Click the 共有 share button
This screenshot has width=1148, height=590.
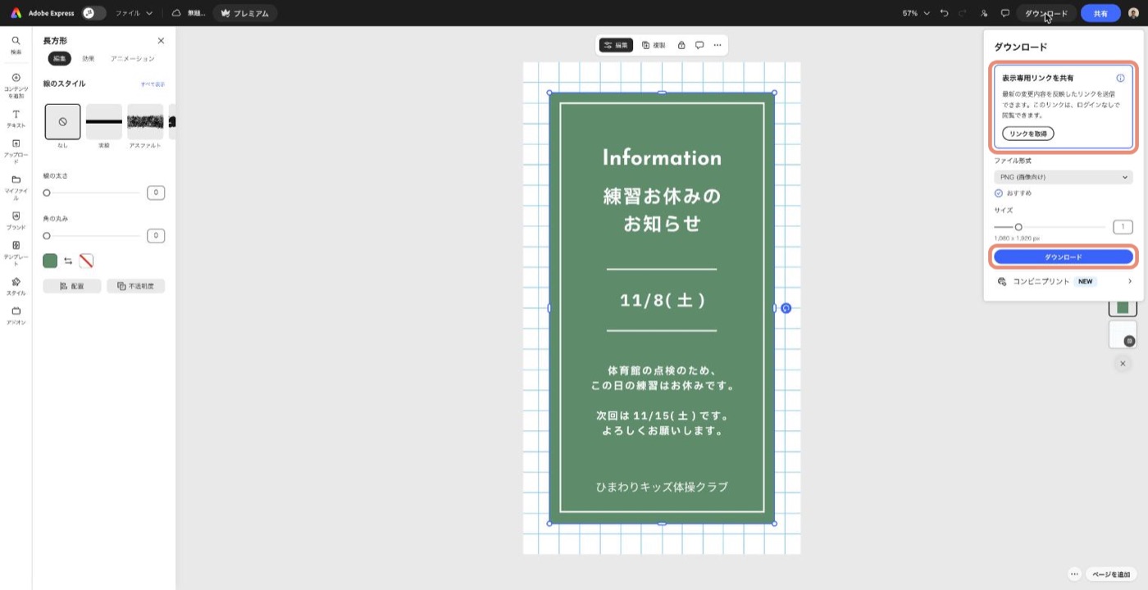point(1100,13)
